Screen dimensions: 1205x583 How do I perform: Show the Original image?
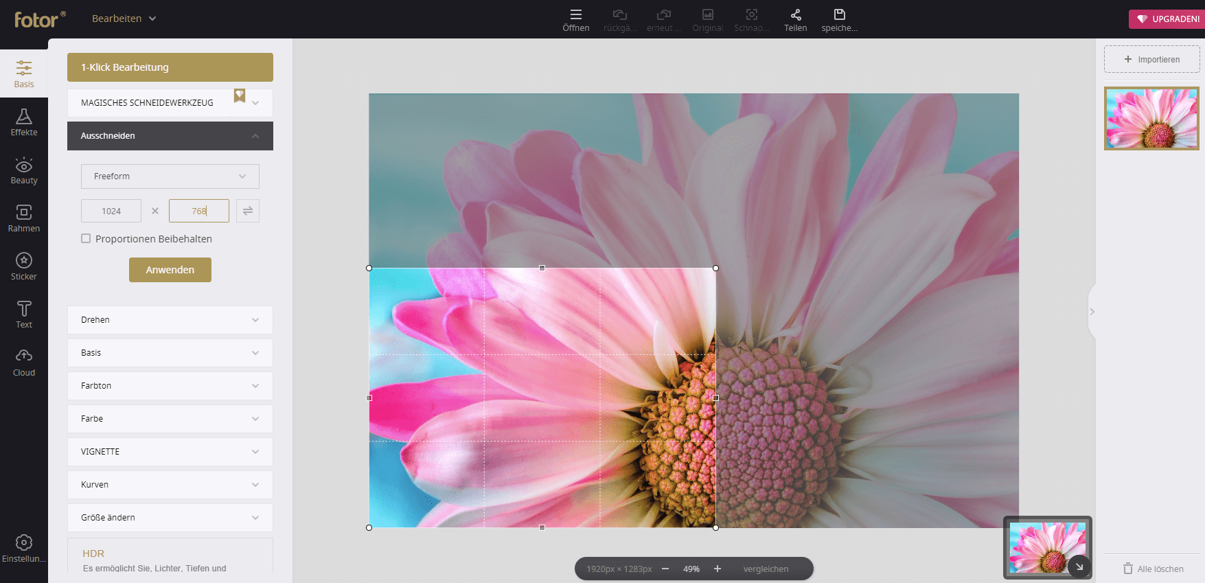pos(708,20)
